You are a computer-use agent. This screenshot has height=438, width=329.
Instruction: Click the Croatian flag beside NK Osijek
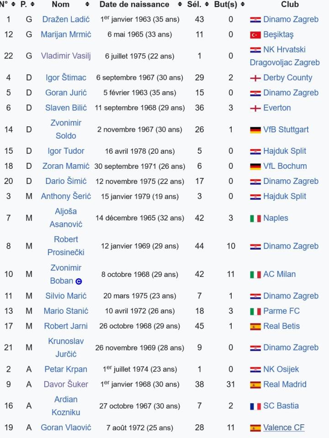[255, 370]
